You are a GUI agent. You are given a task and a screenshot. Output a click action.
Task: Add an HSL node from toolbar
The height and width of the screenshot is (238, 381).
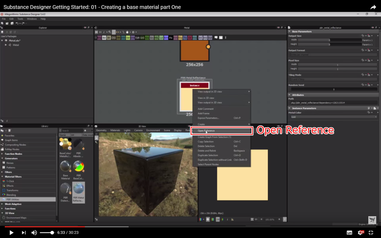[156, 38]
